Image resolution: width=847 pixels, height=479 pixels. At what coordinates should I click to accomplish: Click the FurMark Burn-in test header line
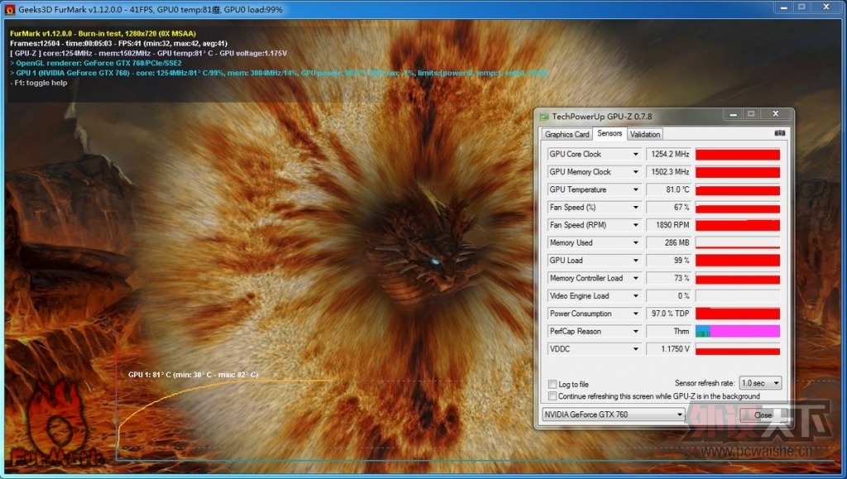103,33
